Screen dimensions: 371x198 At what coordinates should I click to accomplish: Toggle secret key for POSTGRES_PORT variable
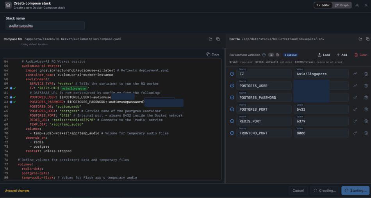(355, 110)
